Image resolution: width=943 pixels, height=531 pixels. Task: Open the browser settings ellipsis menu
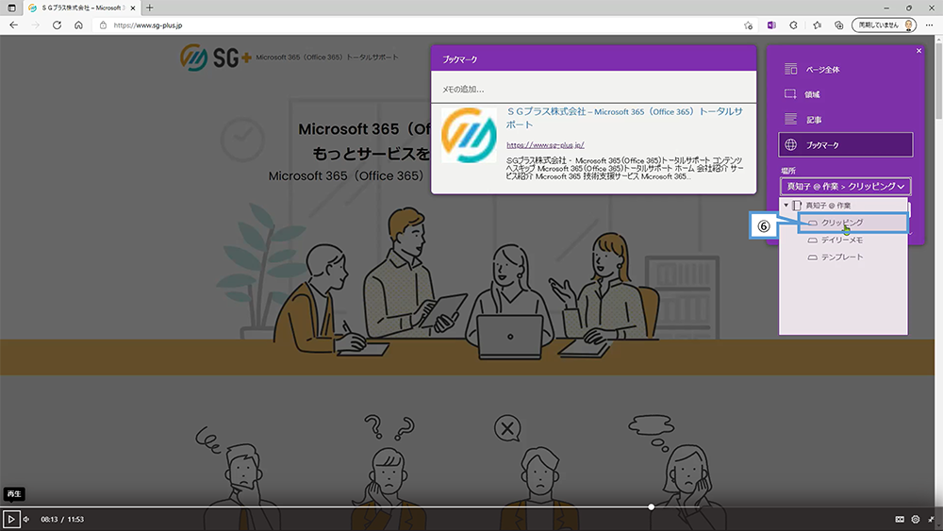tap(929, 25)
